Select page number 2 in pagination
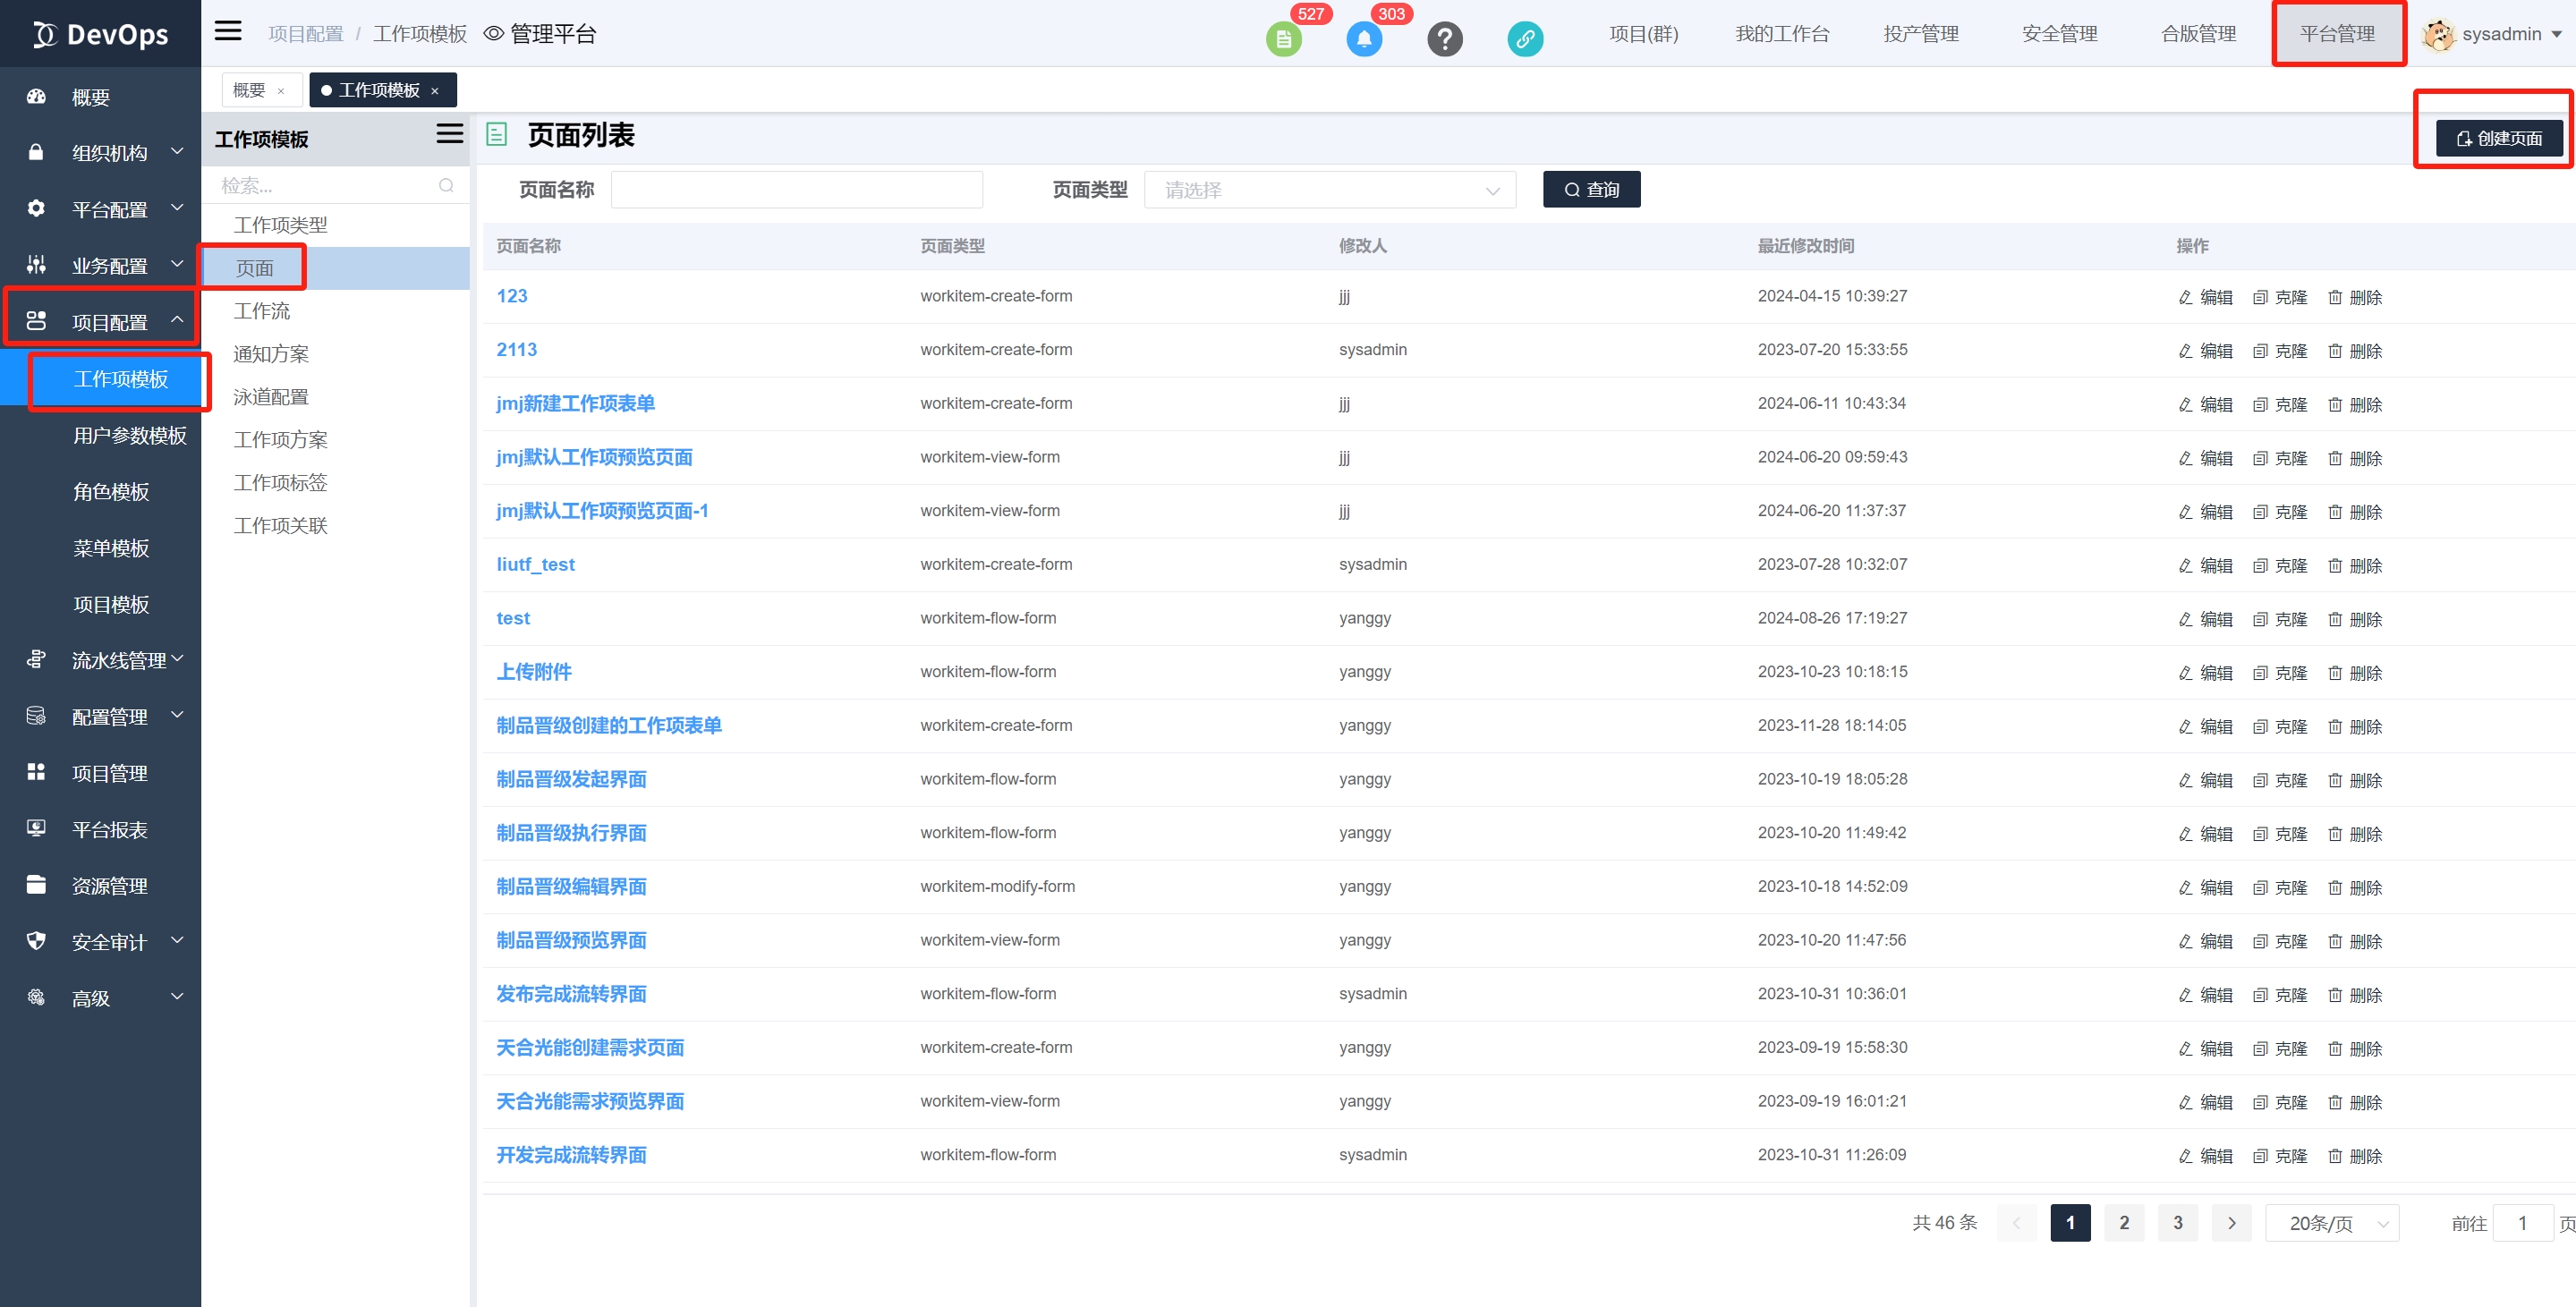Image resolution: width=2576 pixels, height=1307 pixels. click(x=2124, y=1222)
